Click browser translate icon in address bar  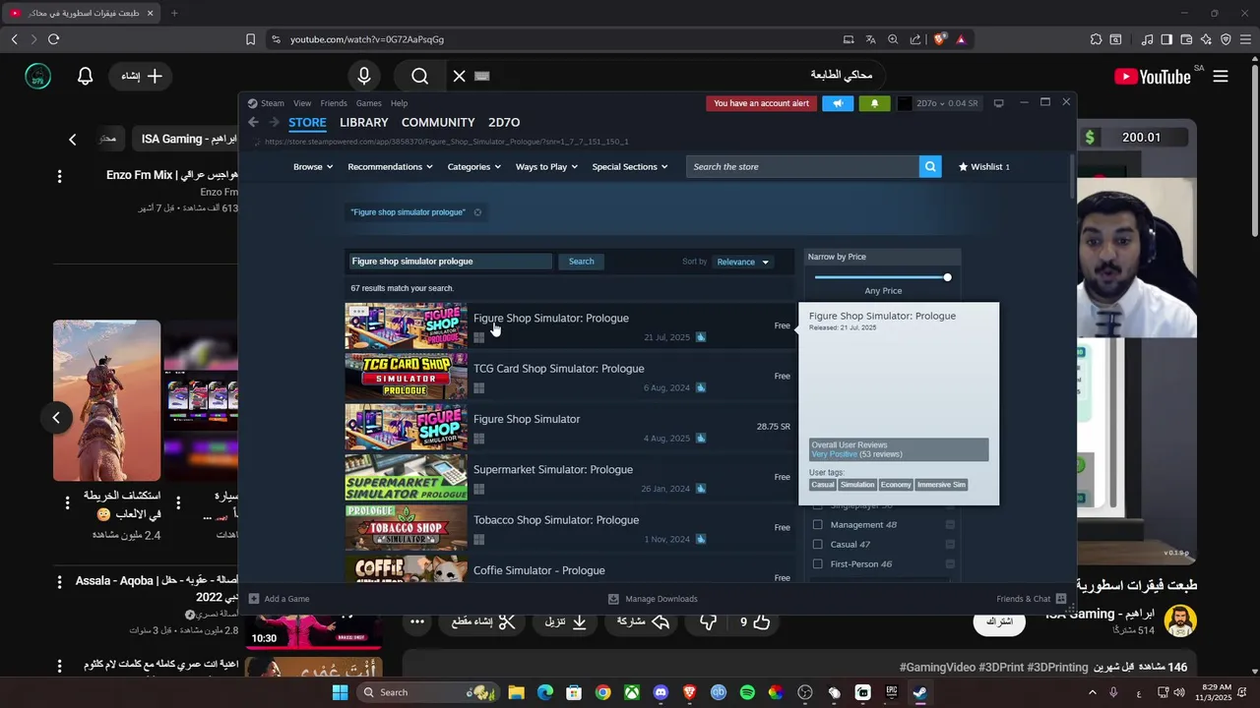(x=870, y=39)
